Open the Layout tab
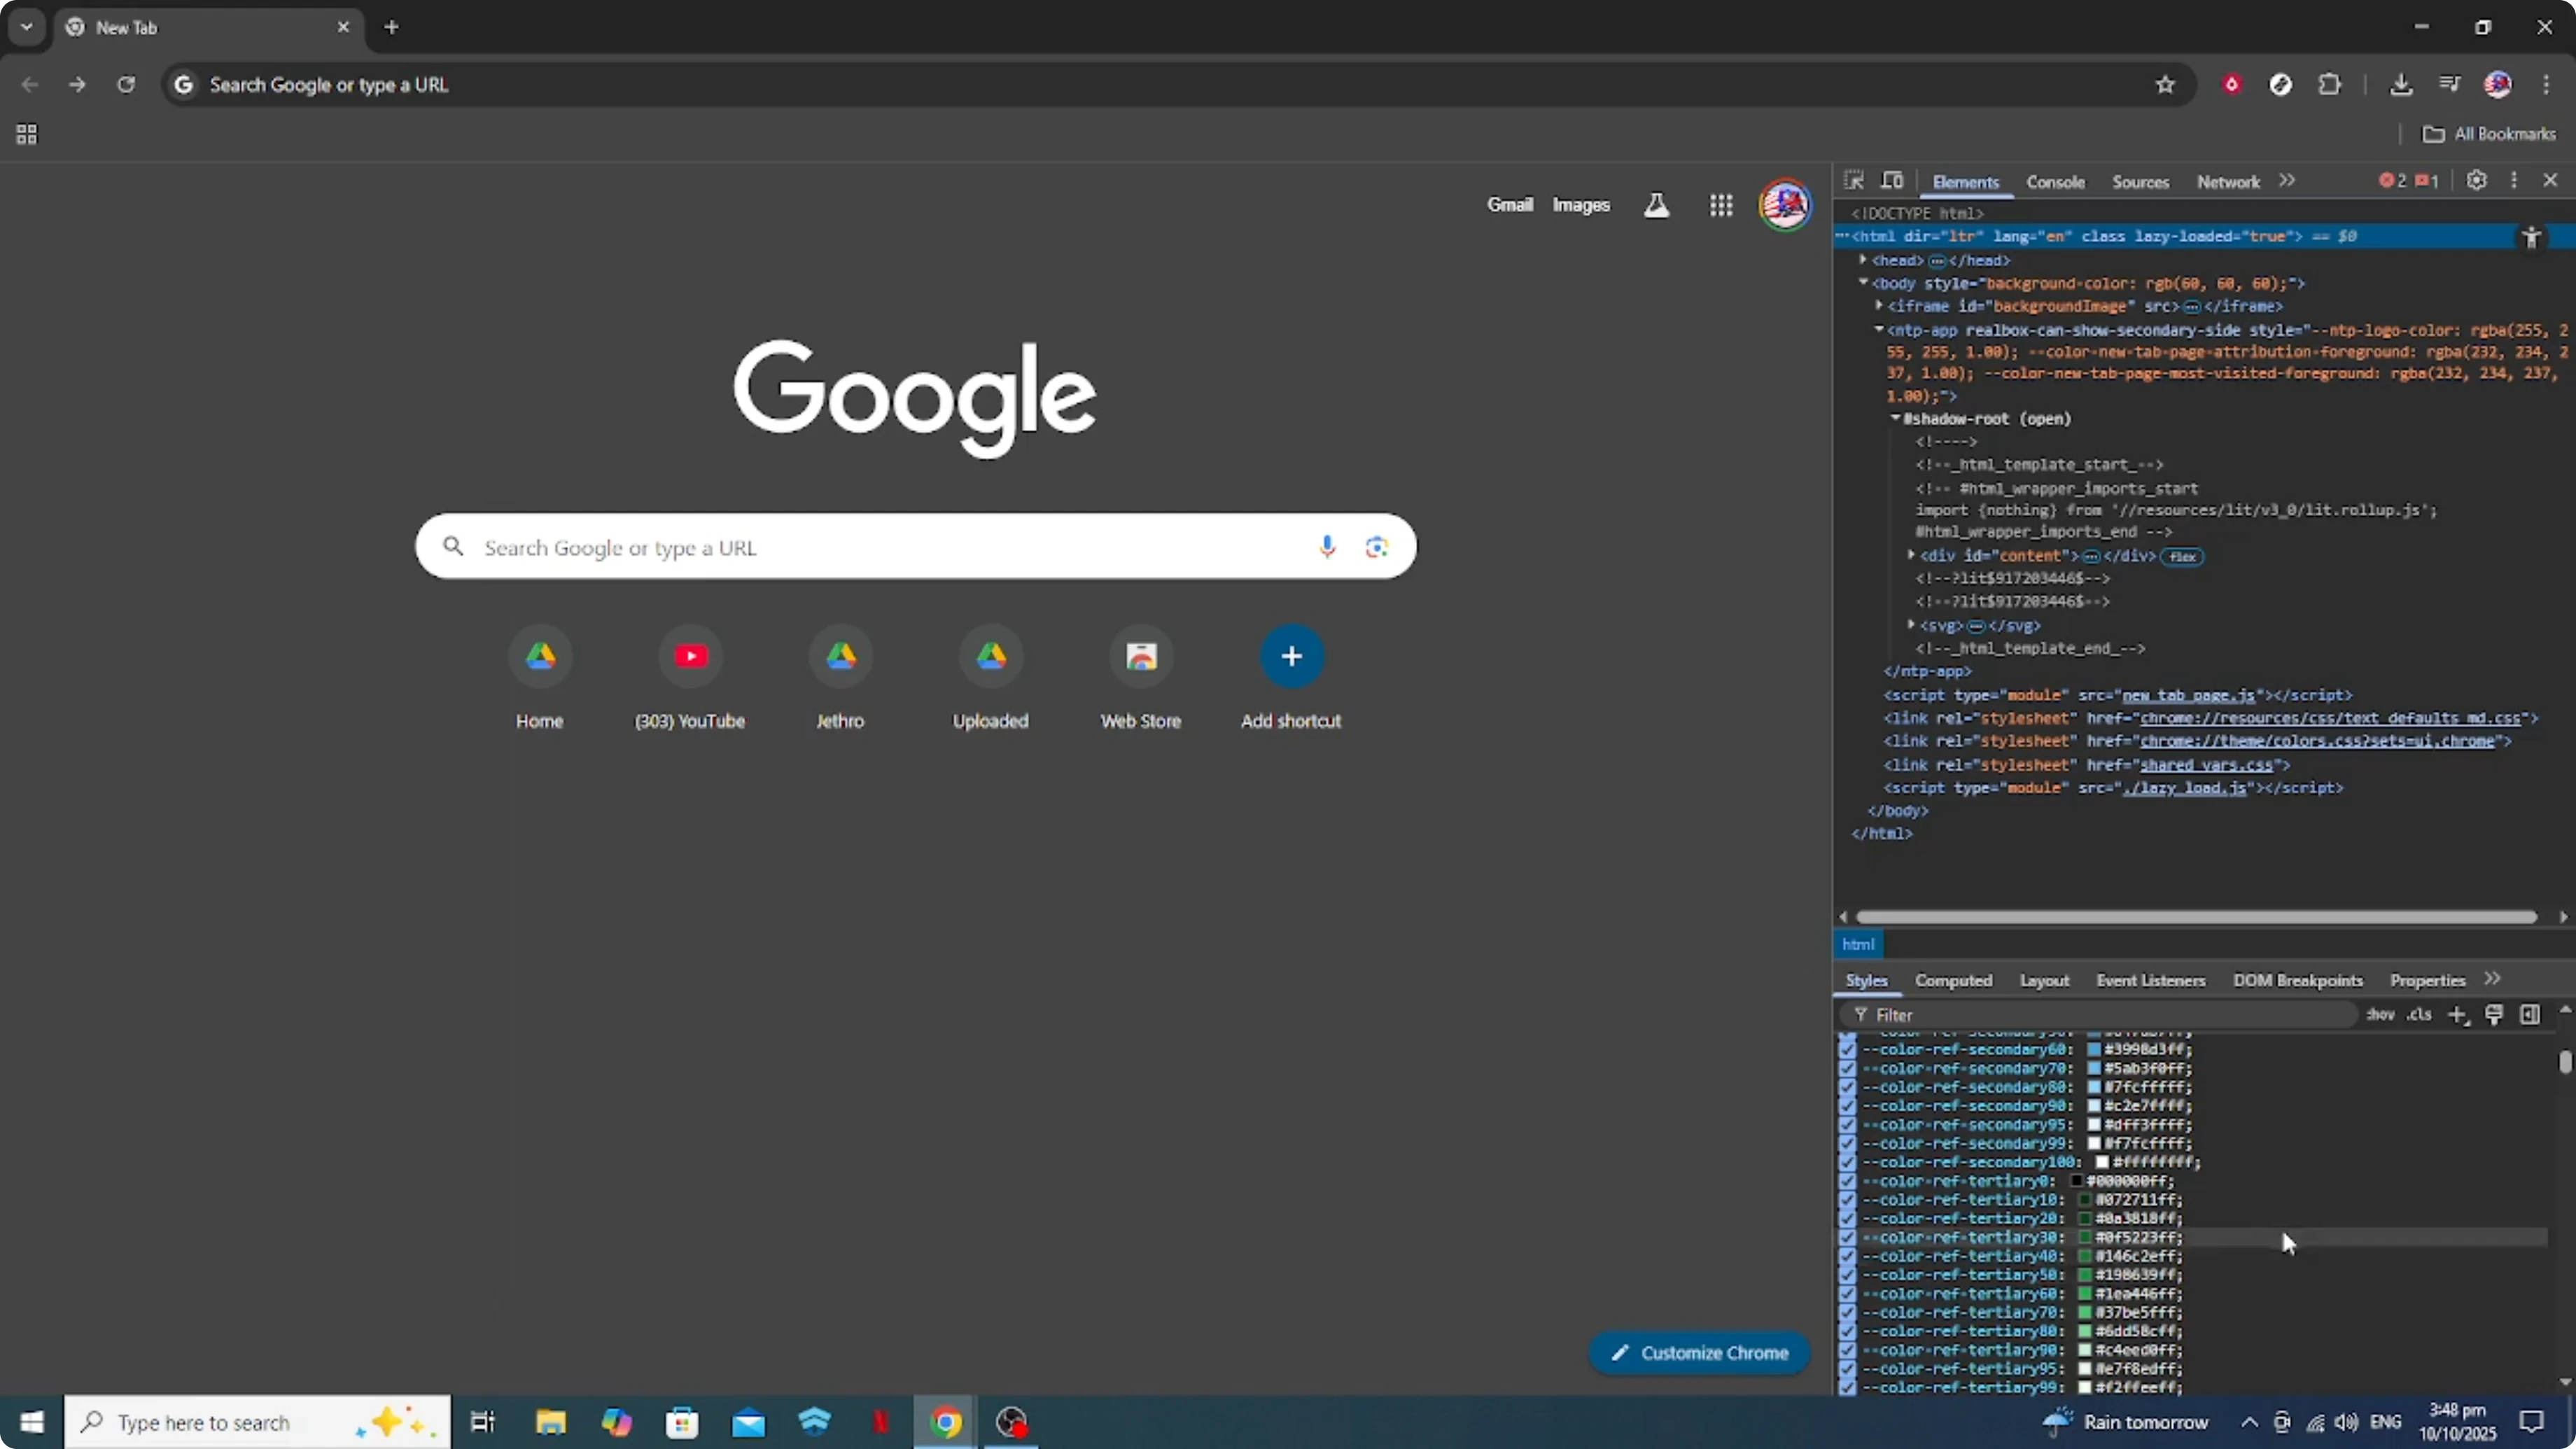This screenshot has width=2576, height=1449. pos(2044,981)
